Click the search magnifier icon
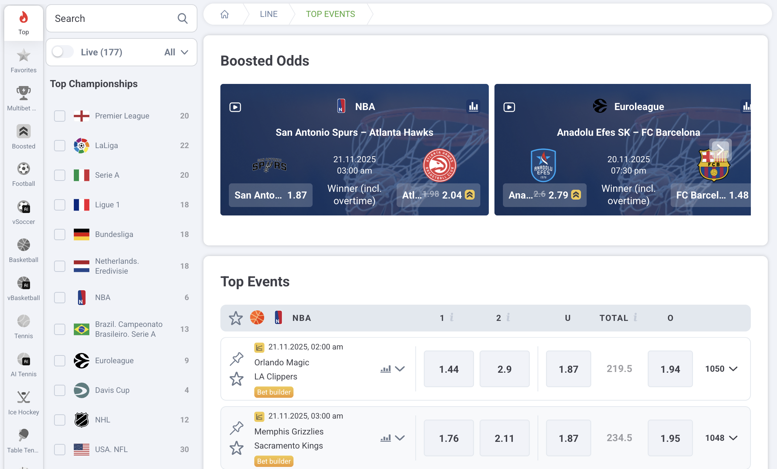 pos(182,18)
